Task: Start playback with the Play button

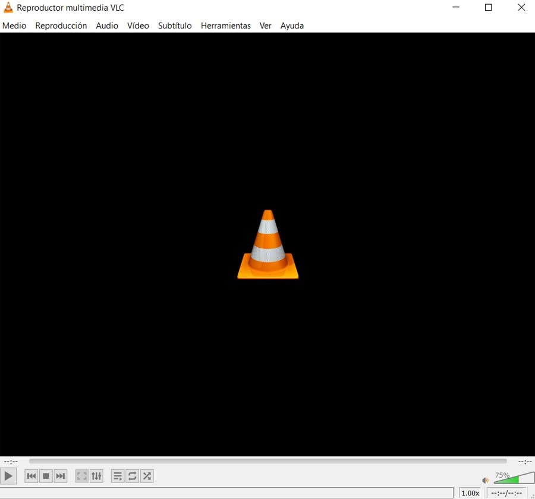Action: (x=8, y=476)
